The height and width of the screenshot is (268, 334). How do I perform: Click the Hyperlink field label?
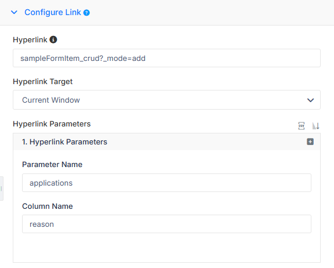30,40
